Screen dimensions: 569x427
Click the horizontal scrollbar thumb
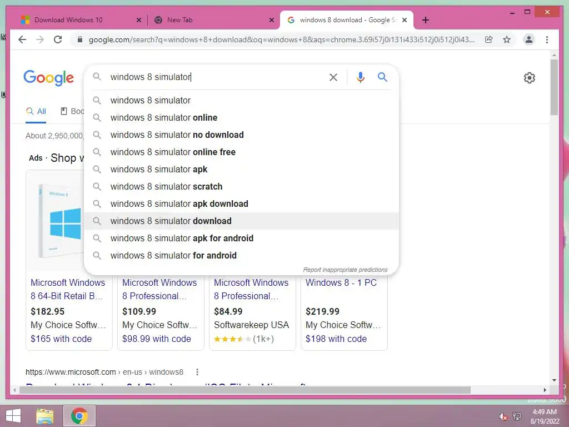[x=245, y=390]
